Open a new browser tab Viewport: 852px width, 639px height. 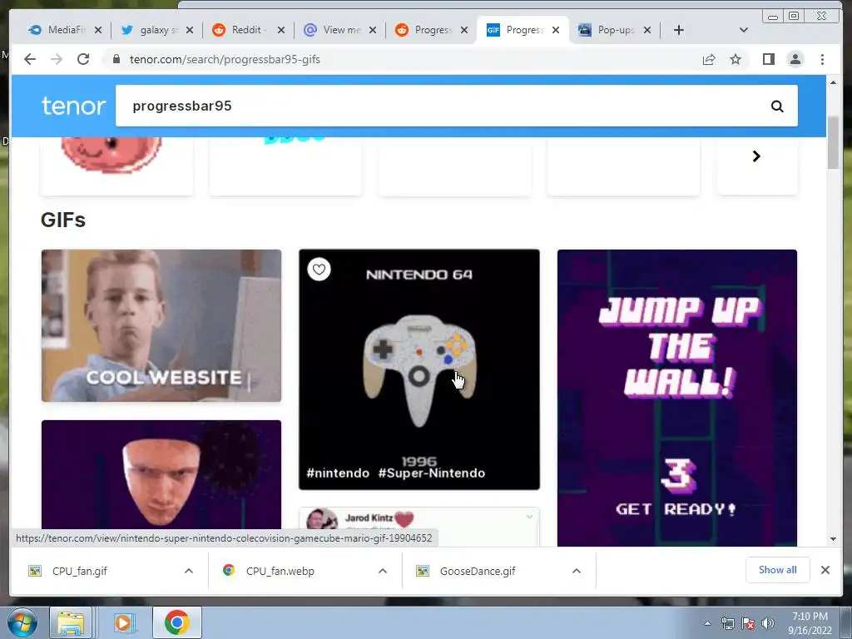(679, 30)
